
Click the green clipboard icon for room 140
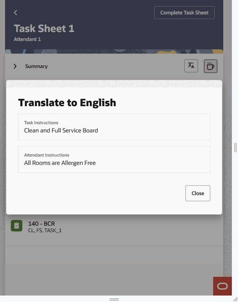click(x=17, y=226)
